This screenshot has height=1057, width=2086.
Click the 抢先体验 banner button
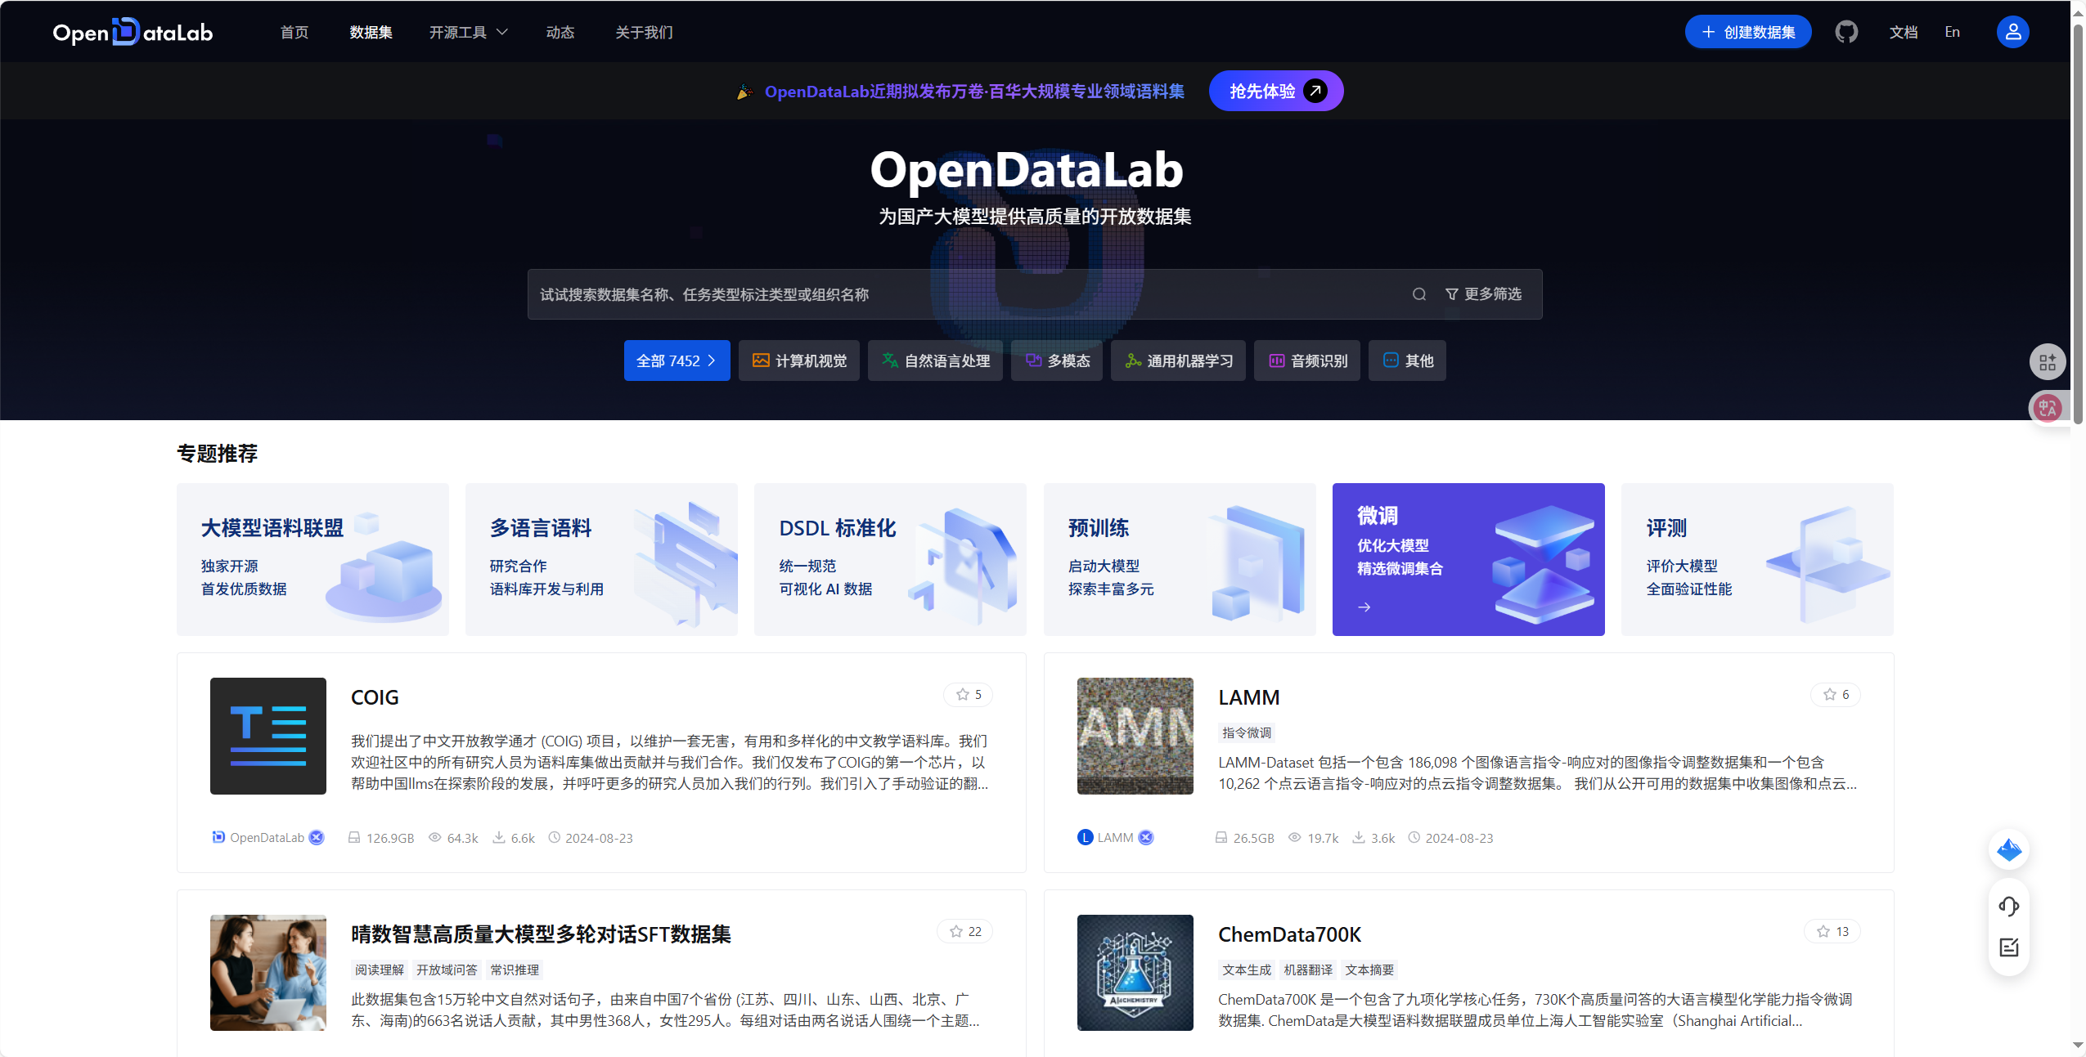point(1275,91)
